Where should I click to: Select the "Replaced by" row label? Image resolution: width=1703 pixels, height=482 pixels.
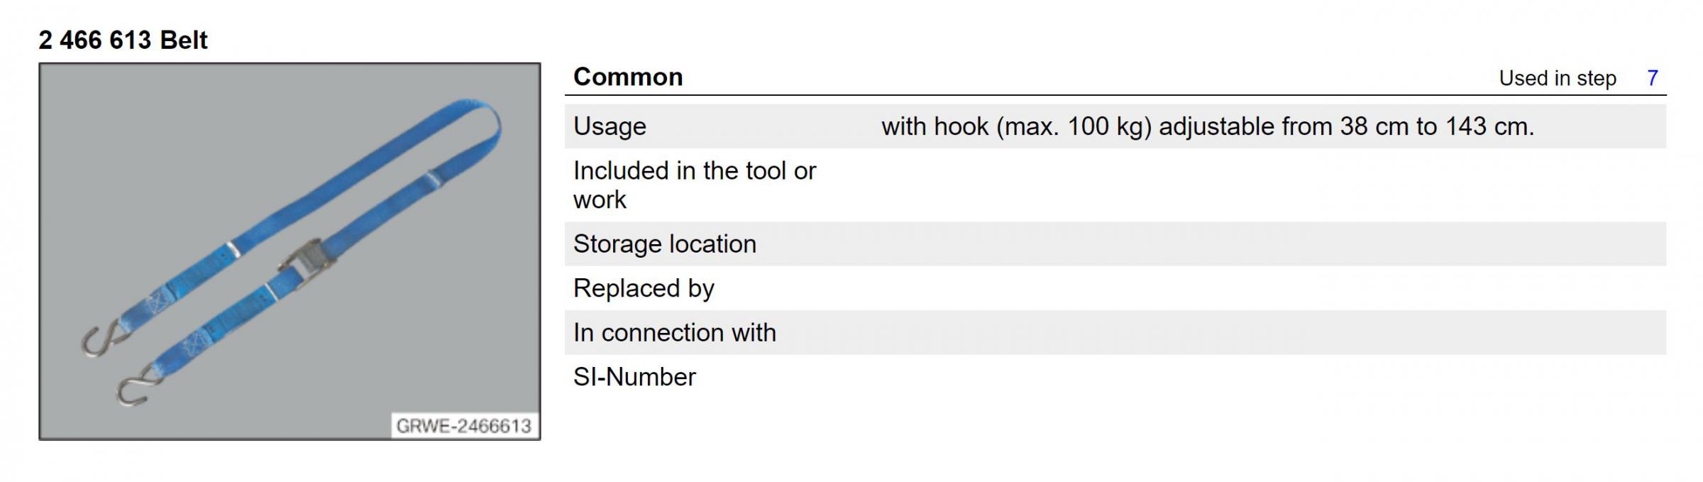click(643, 288)
